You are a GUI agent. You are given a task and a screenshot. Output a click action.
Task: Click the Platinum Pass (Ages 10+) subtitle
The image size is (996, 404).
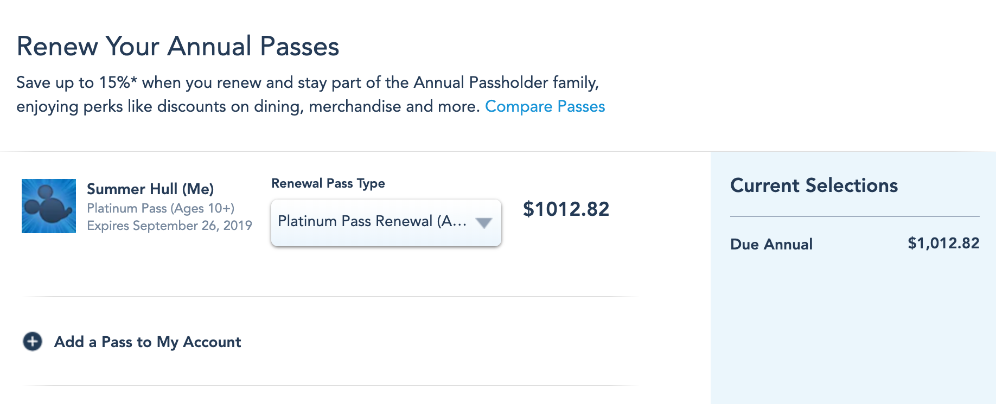click(161, 208)
